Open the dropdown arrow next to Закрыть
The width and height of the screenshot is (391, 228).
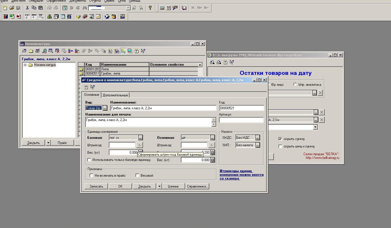159,186
